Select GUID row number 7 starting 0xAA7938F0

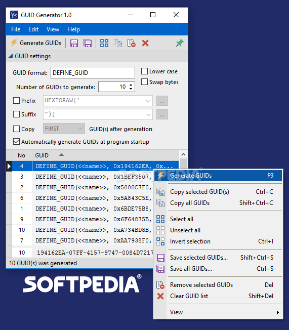[82, 240]
